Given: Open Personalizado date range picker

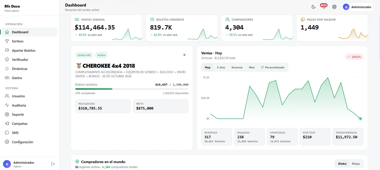Looking at the screenshot, I should click(273, 67).
